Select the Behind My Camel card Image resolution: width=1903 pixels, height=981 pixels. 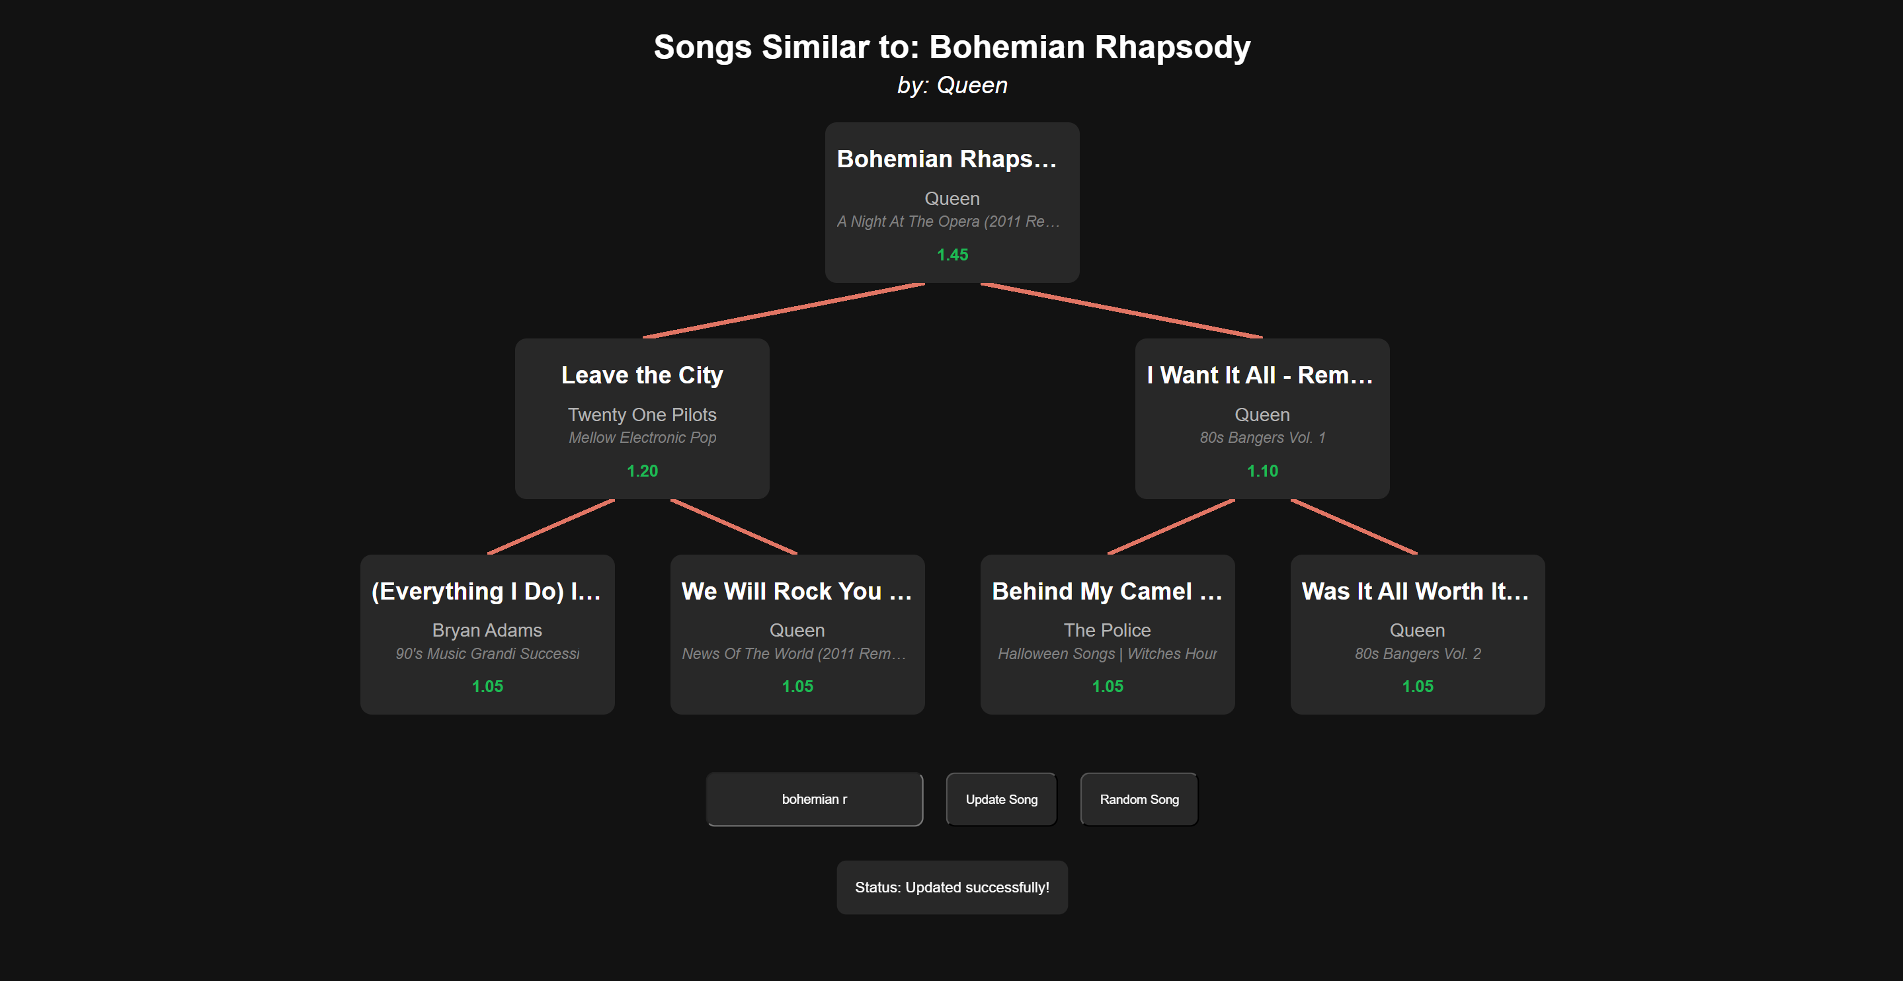pos(1107,634)
